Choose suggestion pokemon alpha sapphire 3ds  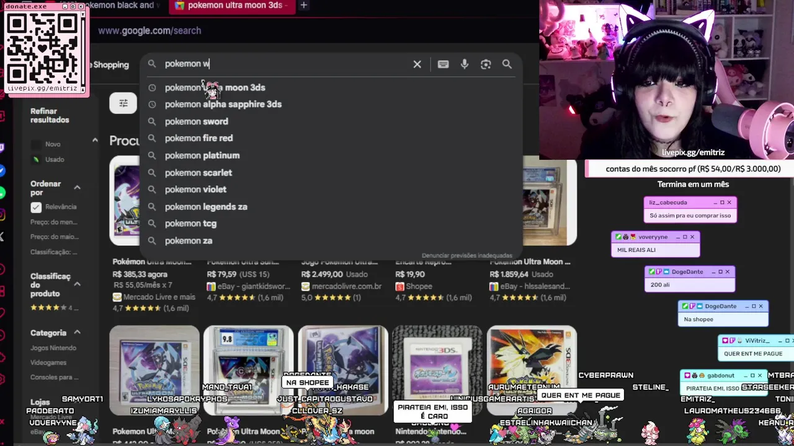(223, 104)
